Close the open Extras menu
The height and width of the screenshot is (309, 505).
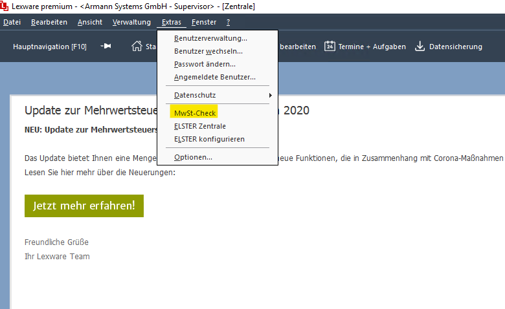coord(172,22)
